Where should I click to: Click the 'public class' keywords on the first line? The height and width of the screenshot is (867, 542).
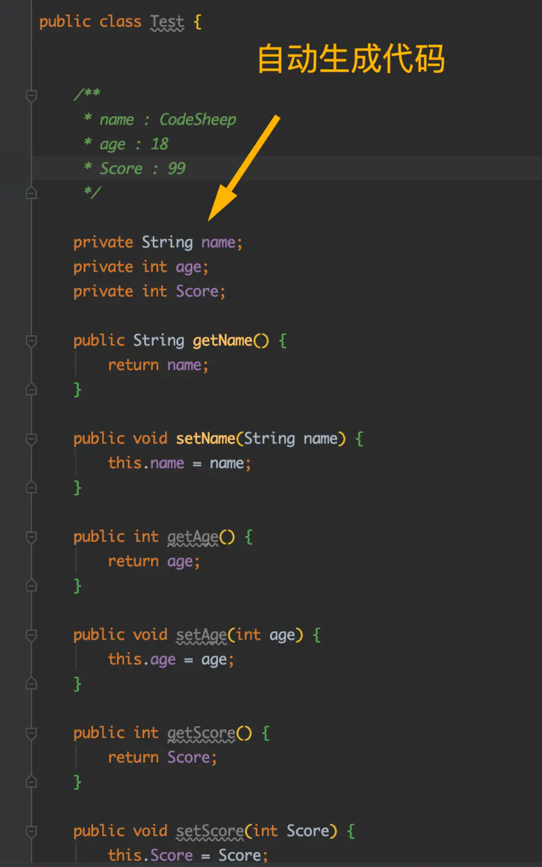pyautogui.click(x=90, y=22)
